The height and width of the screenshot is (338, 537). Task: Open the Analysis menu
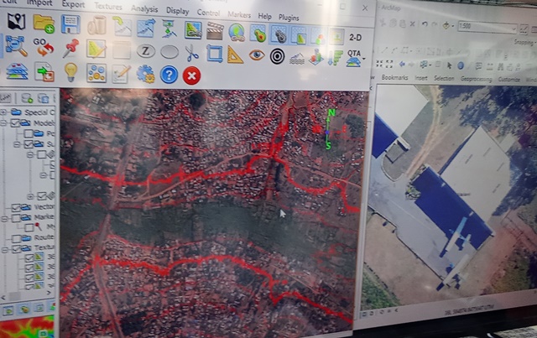(144, 9)
